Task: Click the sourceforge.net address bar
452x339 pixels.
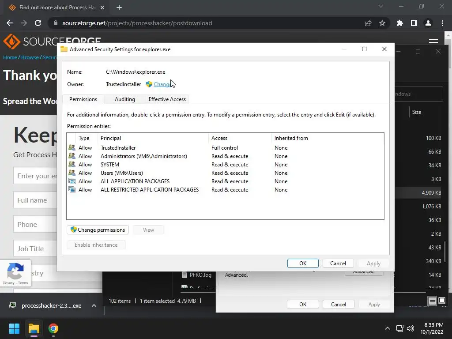Action: pos(137,23)
